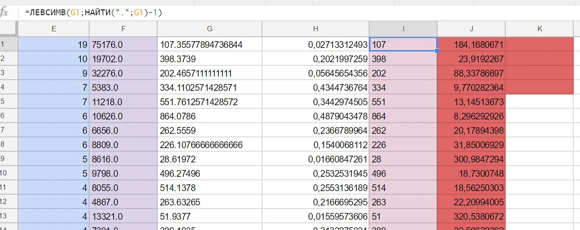
Task: Select row 9 header
Action: pyautogui.click(x=9, y=159)
